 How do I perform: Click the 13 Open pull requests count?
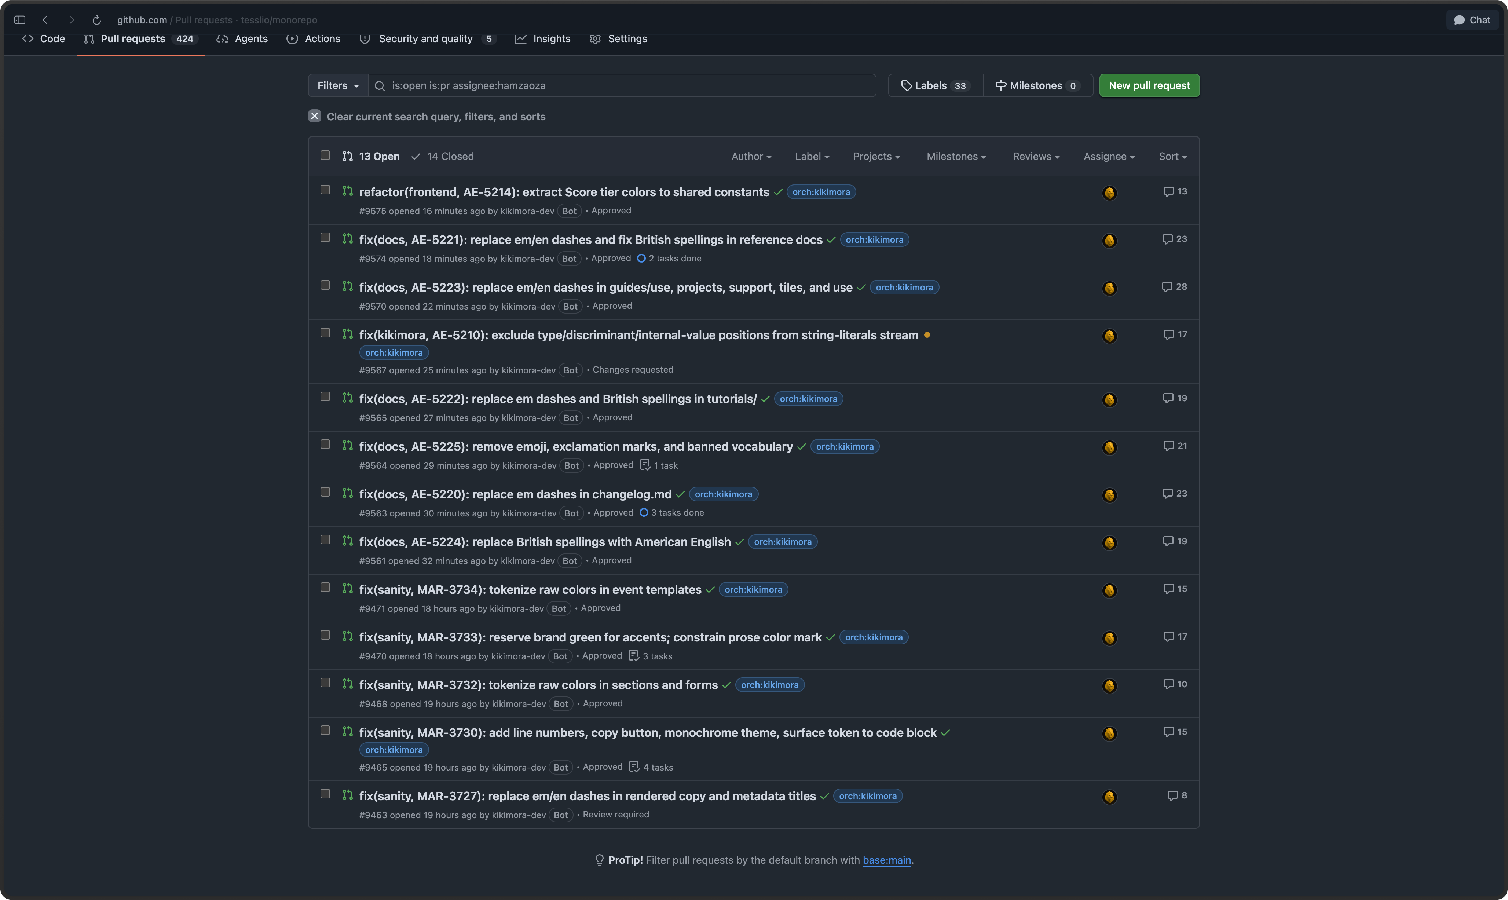pyautogui.click(x=371, y=157)
